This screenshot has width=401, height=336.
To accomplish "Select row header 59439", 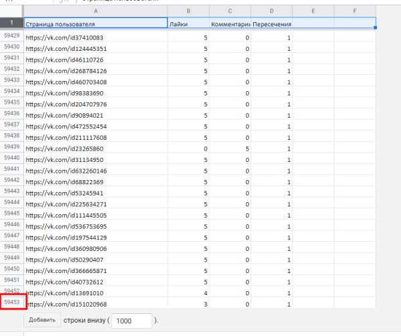I will pyautogui.click(x=12, y=147).
